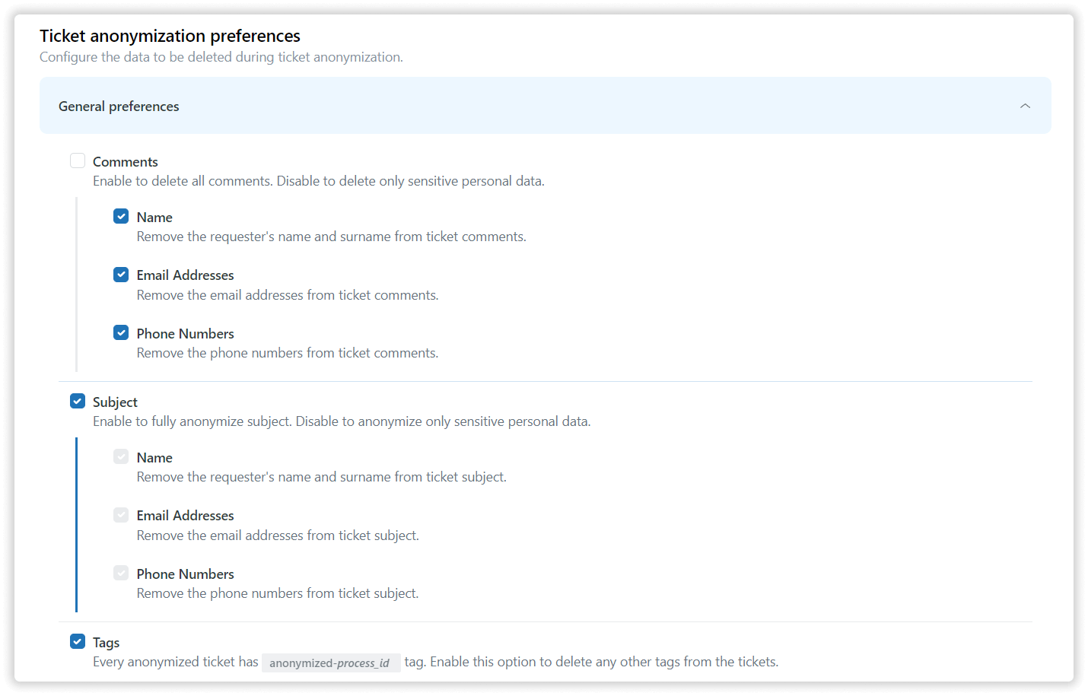Click the General preferences header title

(x=119, y=106)
